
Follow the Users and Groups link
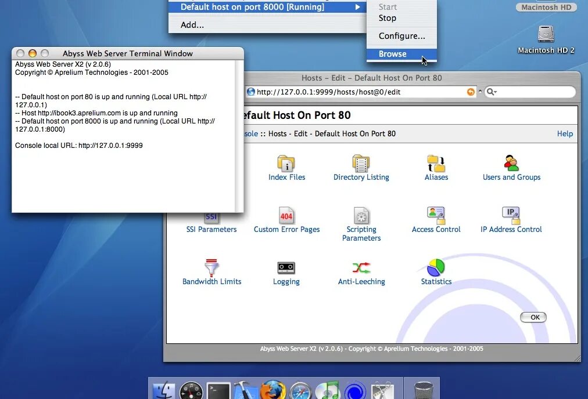pos(511,177)
